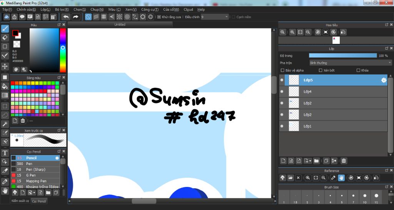Open the Pha trộn blend mode dropdown

click(x=351, y=63)
